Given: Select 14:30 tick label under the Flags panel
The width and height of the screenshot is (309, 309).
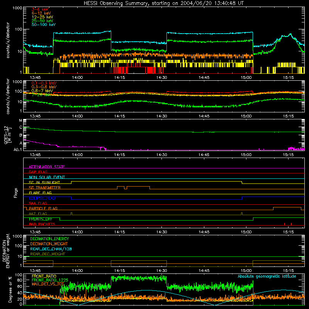Looking at the screenshot, I should click(x=161, y=232).
